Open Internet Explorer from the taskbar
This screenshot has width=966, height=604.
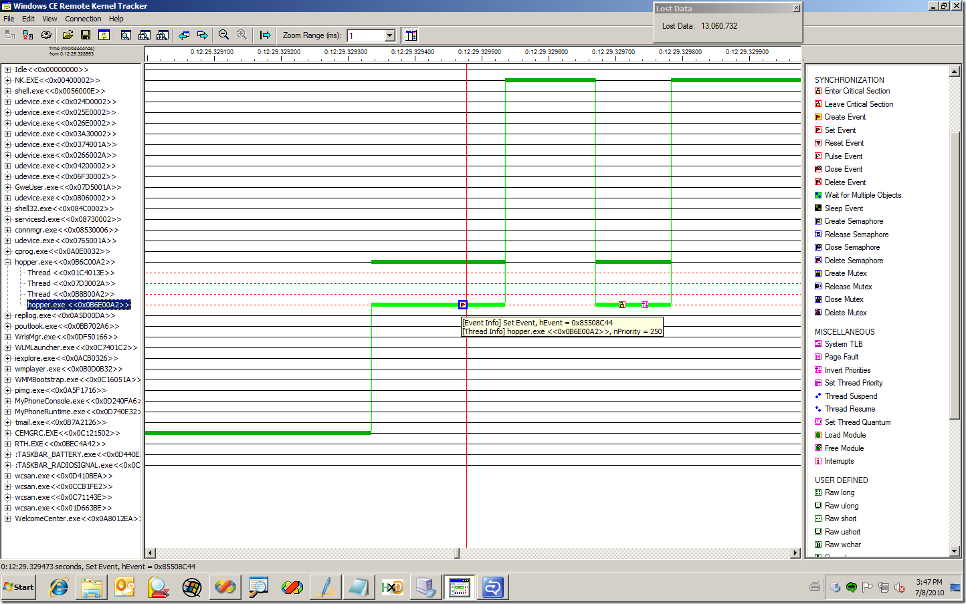(x=59, y=588)
